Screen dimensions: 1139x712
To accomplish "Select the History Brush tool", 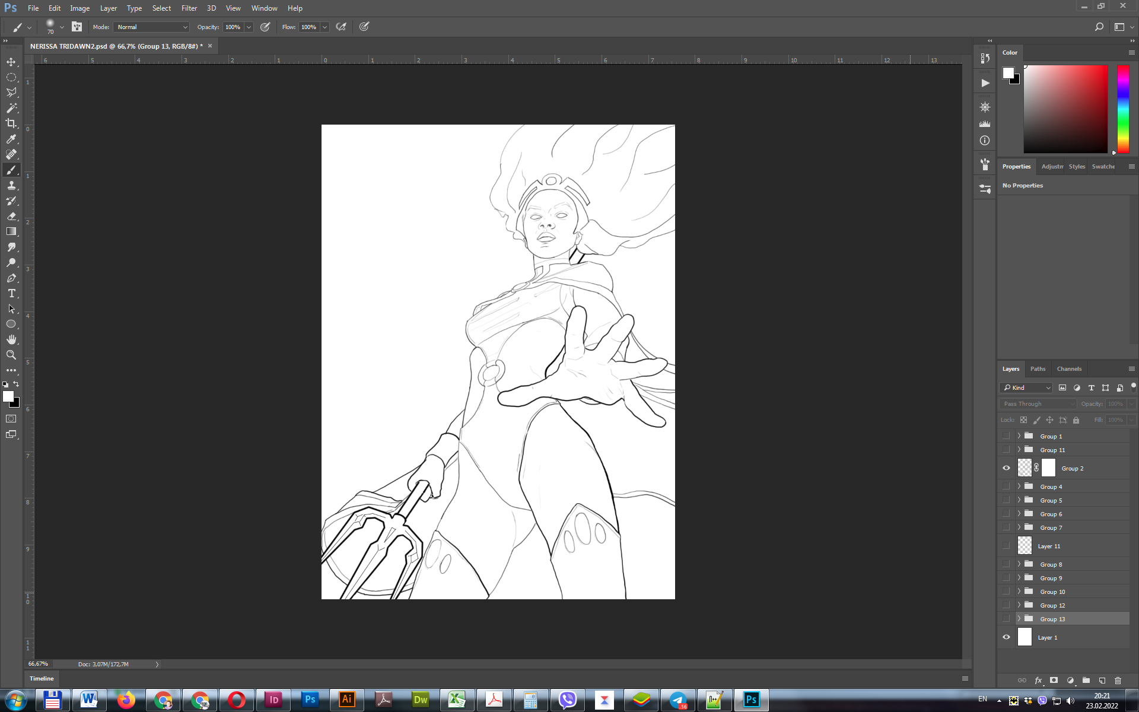I will click(11, 201).
